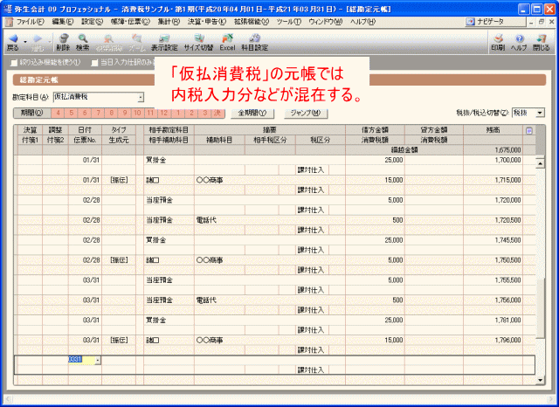Click the 0331 date input field
Viewport: 559px width, 407px height.
tap(81, 360)
